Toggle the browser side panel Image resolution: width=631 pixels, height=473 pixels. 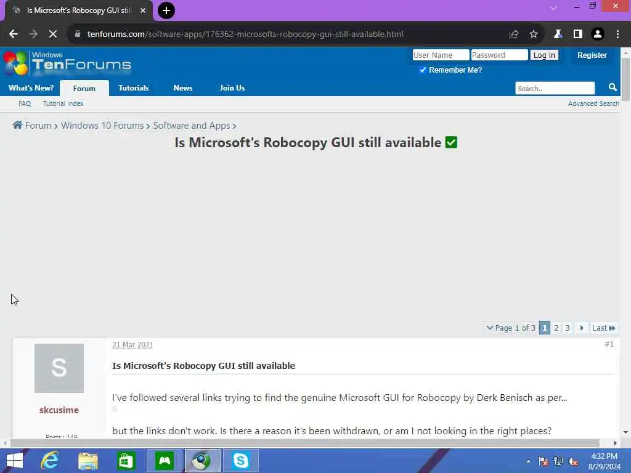point(578,34)
